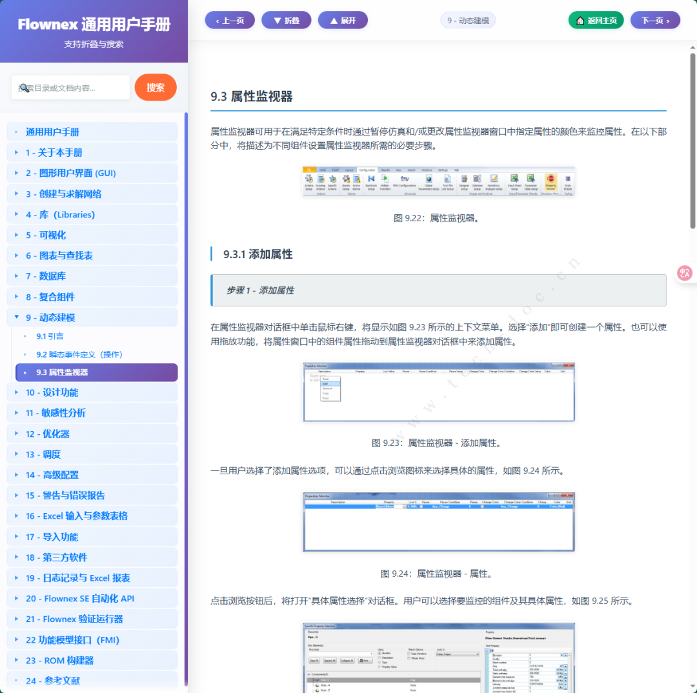The image size is (697, 693).
Task: Select the highlighted 9.3 属性监视器 entry
Action: tap(96, 372)
